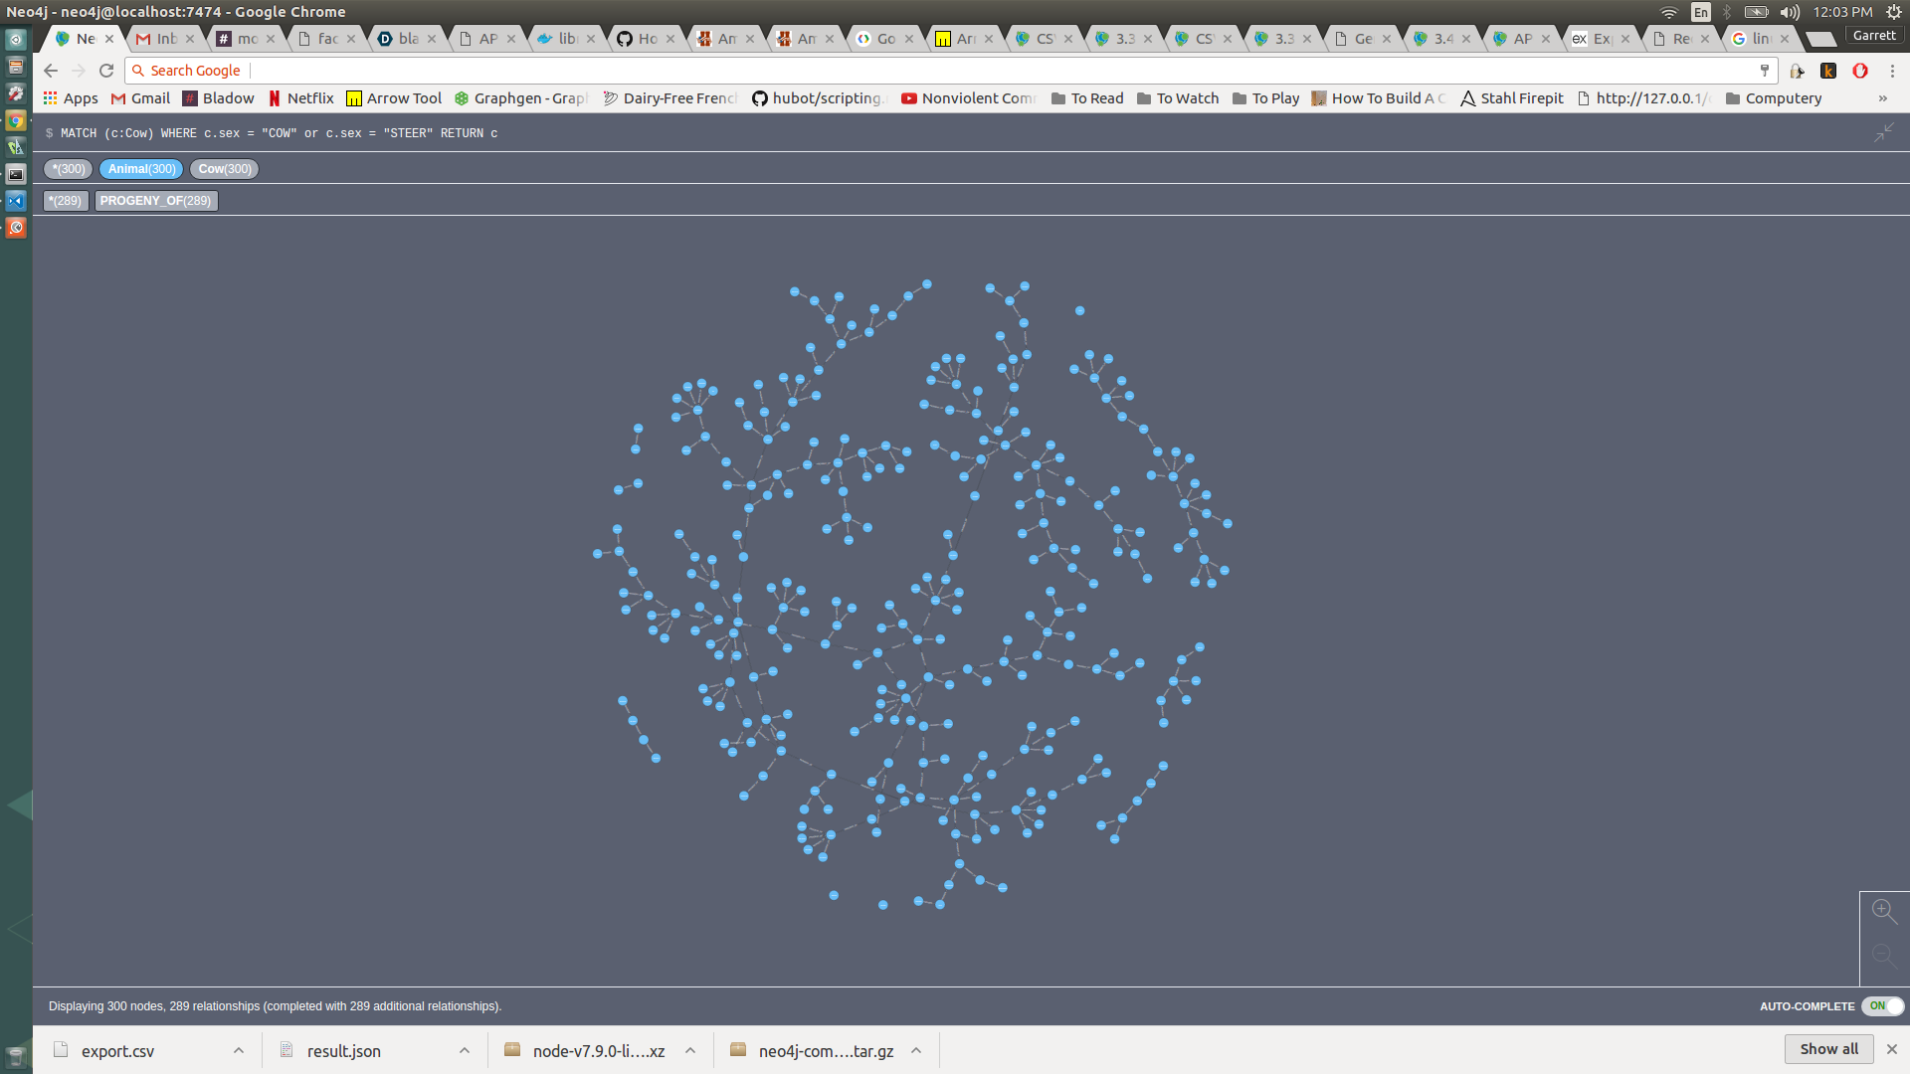1910x1074 pixels.
Task: Collapse the fullscreen query frame
Action: point(1884,132)
